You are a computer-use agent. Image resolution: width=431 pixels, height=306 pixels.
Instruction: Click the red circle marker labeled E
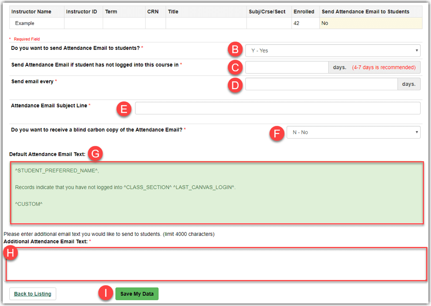pyautogui.click(x=124, y=109)
